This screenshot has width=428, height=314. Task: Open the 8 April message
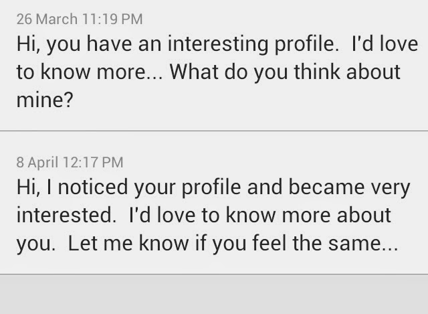pos(214,208)
